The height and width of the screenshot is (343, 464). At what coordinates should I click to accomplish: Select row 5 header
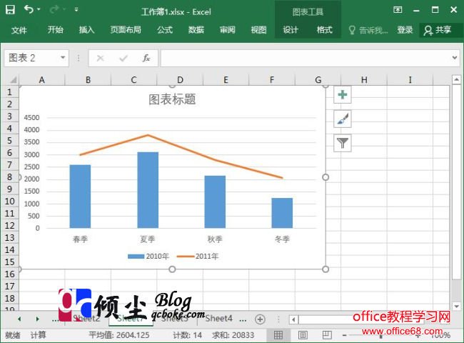pos(10,140)
